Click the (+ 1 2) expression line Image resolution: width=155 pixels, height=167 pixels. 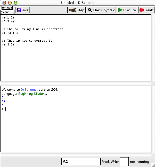[8, 17]
